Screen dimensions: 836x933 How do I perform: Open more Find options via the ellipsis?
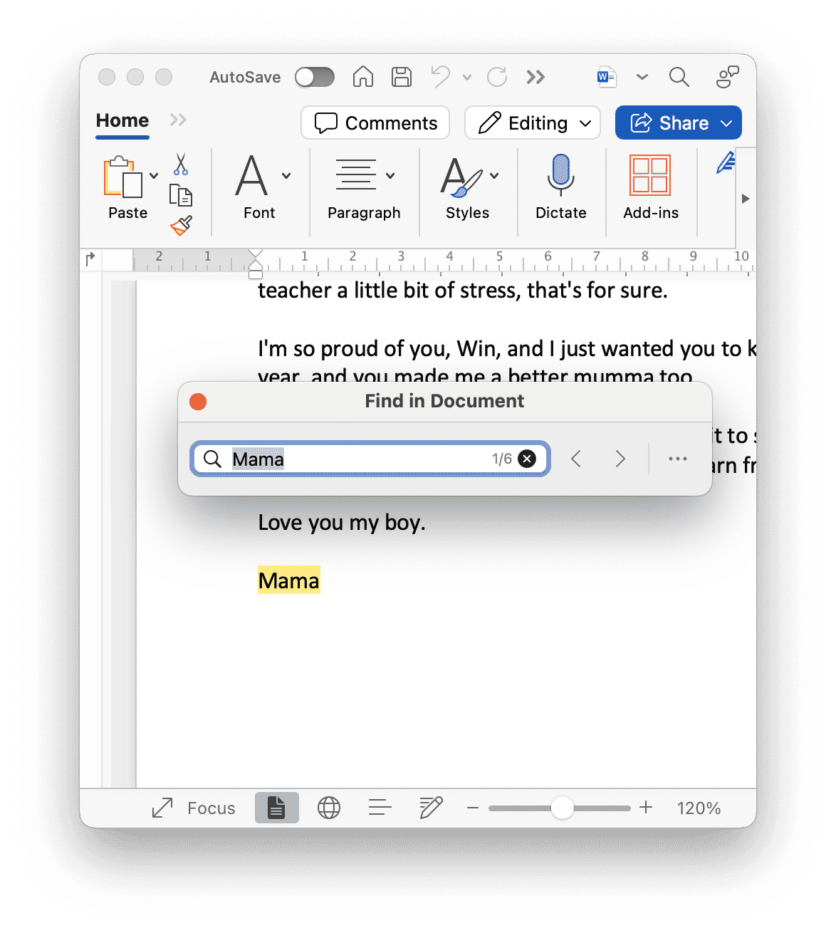[676, 459]
